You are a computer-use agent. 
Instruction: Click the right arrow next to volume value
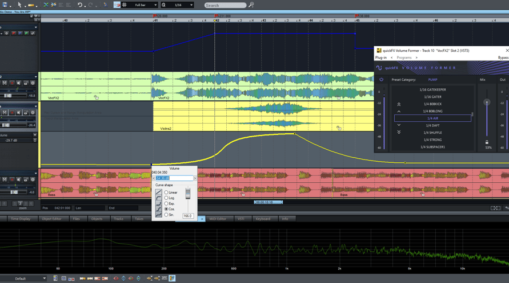click(195, 178)
